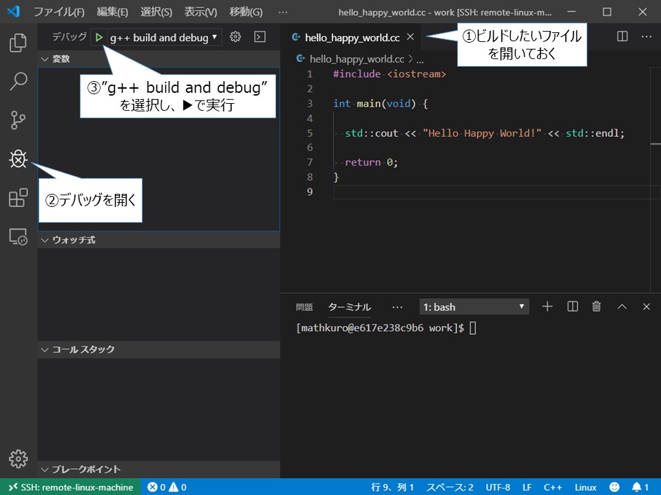Start debugging with the green play button
Screen dimensions: 661x495
[99, 37]
